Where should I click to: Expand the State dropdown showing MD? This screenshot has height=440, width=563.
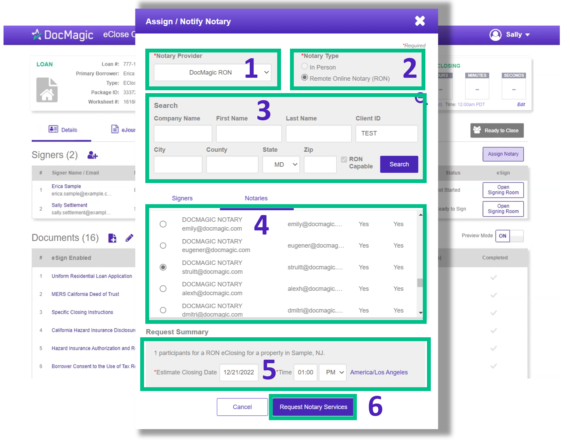pyautogui.click(x=281, y=164)
